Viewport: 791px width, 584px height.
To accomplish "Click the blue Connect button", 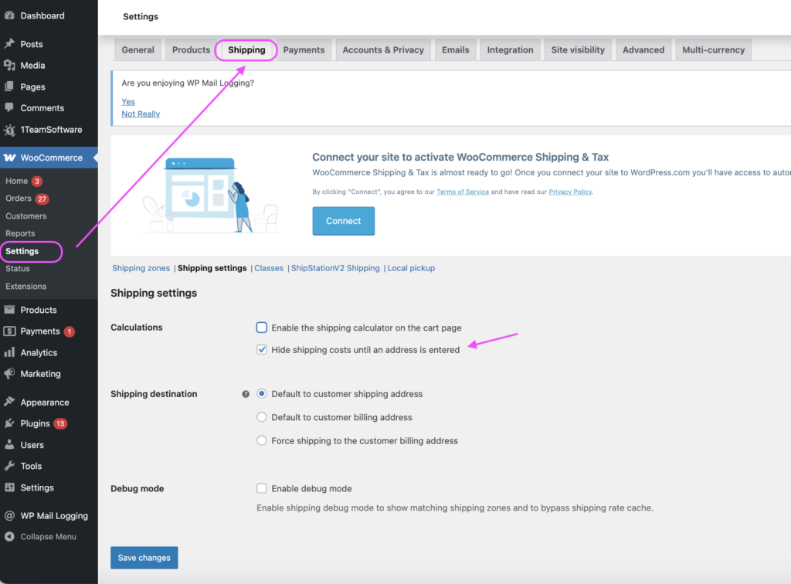I will pyautogui.click(x=343, y=221).
